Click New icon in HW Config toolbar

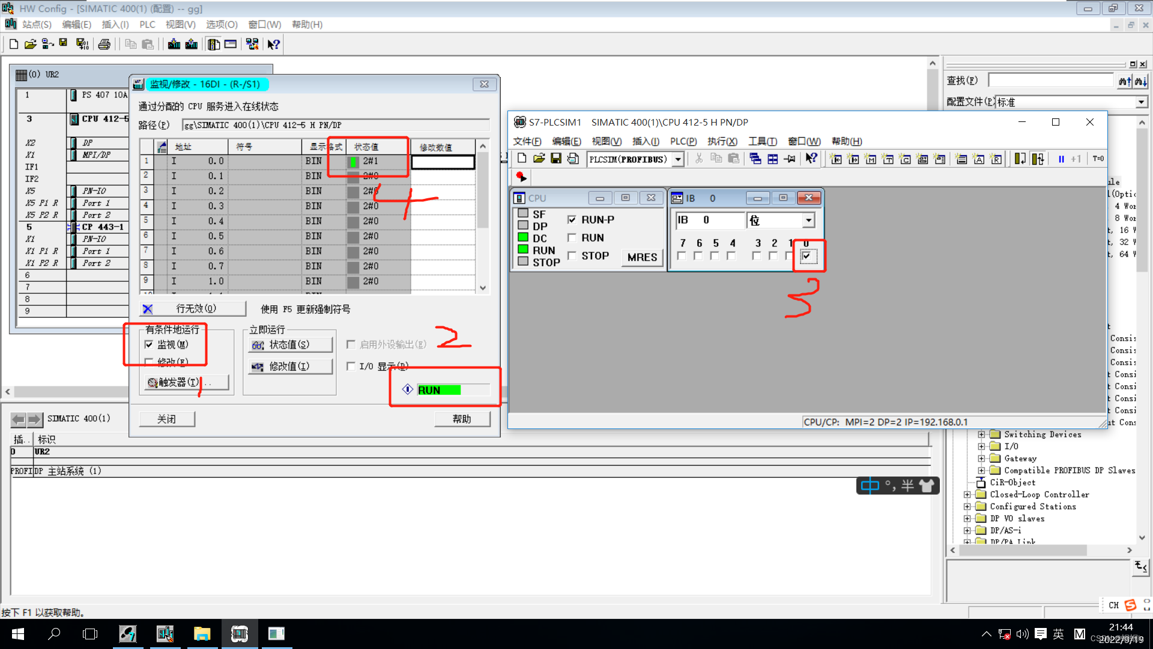point(13,44)
